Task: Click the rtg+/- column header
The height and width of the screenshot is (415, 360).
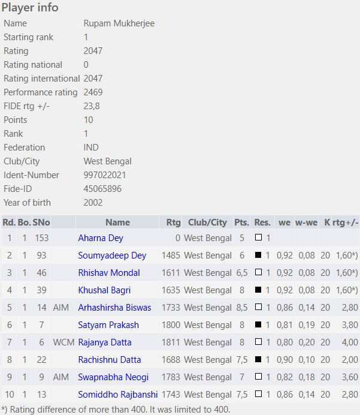Action: click(345, 222)
